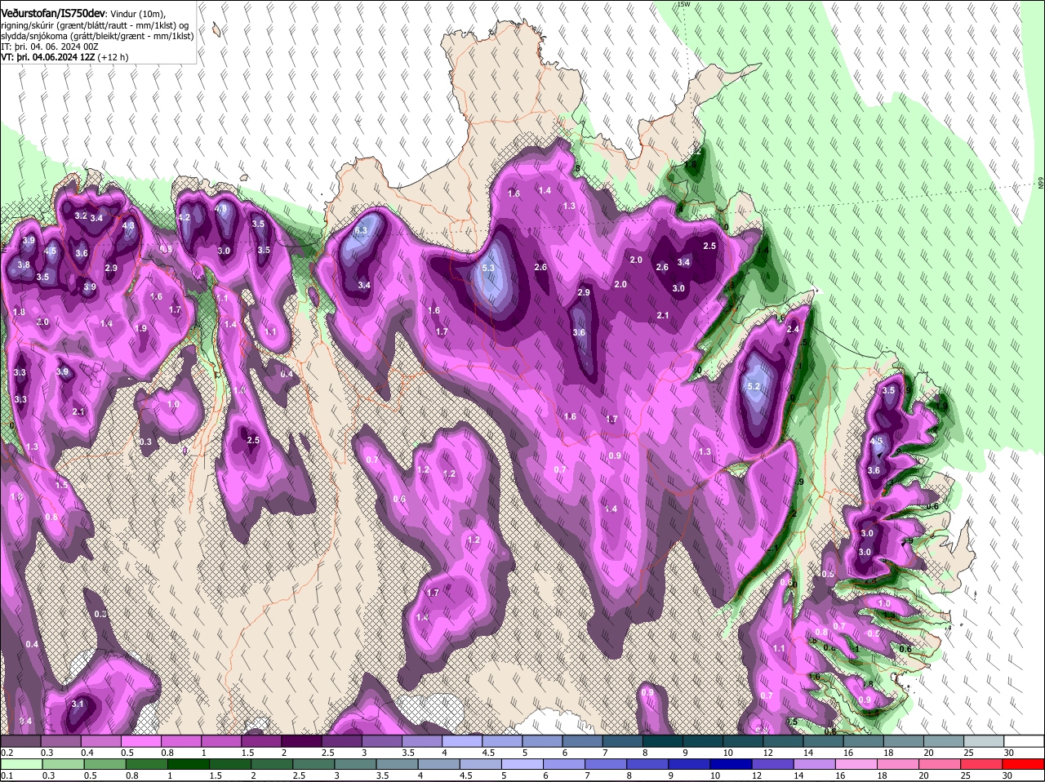Click the 3.1 value near bottom-left

click(78, 704)
